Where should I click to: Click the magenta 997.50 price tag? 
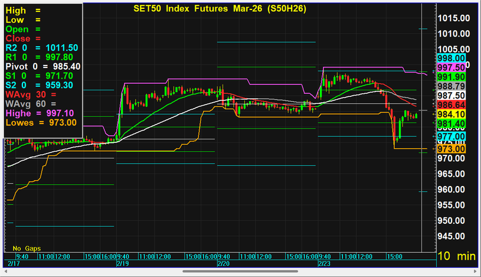pos(451,67)
